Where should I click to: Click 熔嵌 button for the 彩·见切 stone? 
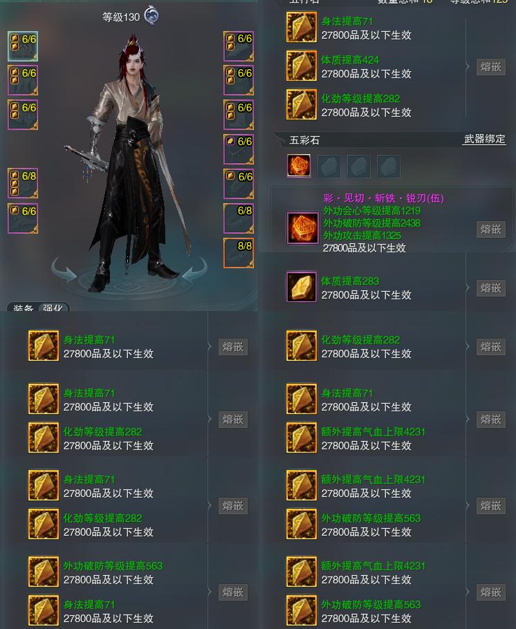[490, 229]
